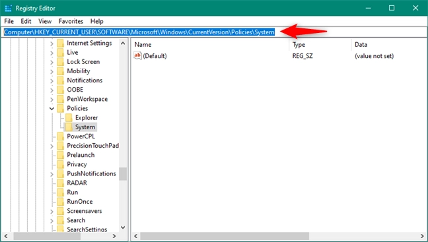Click the Screensavers folder icon
Viewport: 428px width, 242px height.
[x=61, y=210]
